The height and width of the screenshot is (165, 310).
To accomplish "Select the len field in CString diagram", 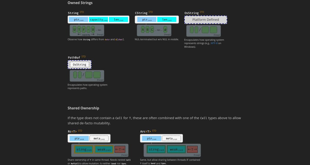I will coord(167,20).
